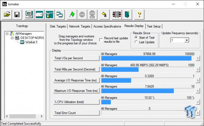Add a new disk worker
Screen dimensions: 204x126
point(39,14)
